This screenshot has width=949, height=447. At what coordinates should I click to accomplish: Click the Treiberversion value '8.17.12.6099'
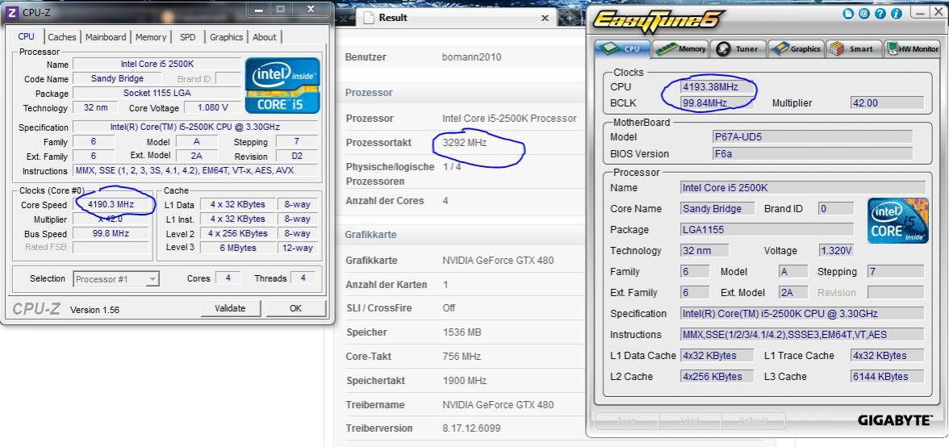click(x=471, y=428)
